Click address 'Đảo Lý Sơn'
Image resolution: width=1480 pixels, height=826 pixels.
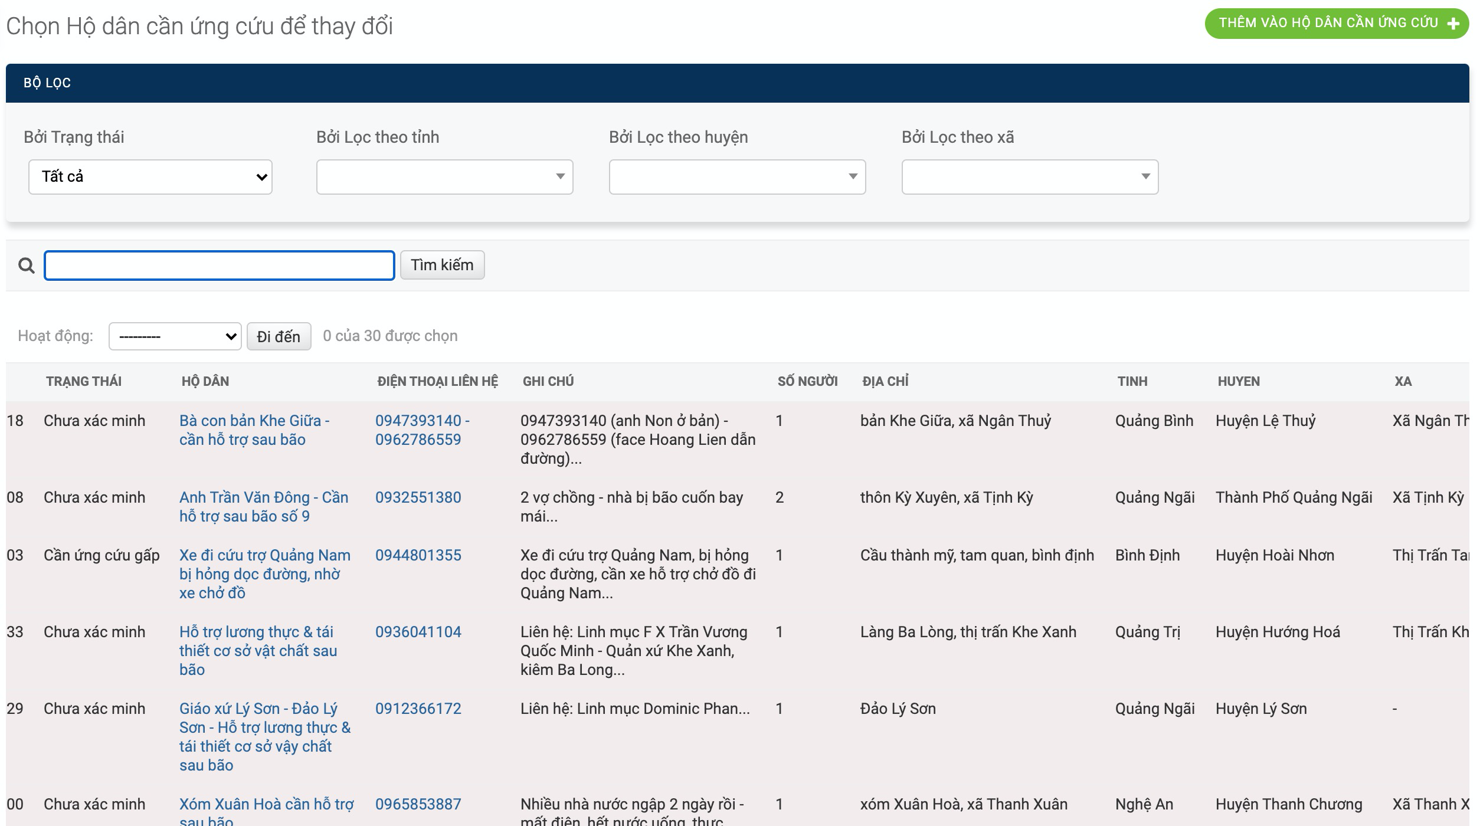[898, 709]
